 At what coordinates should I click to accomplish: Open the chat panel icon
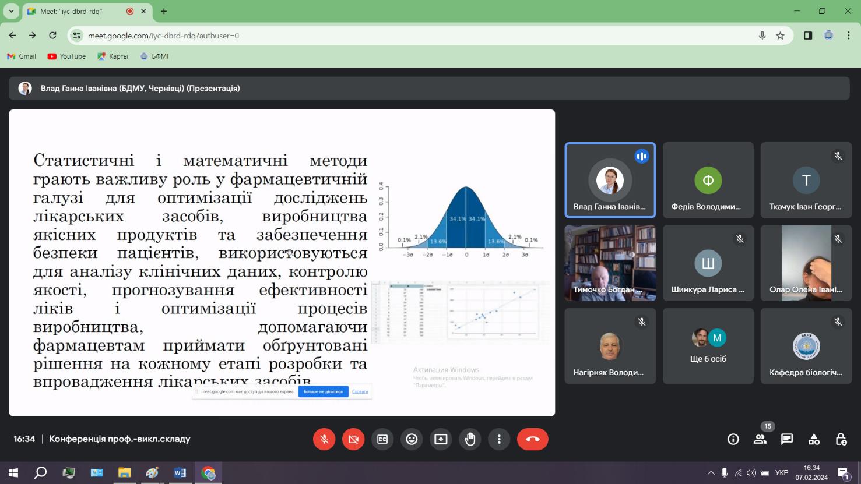coord(787,439)
